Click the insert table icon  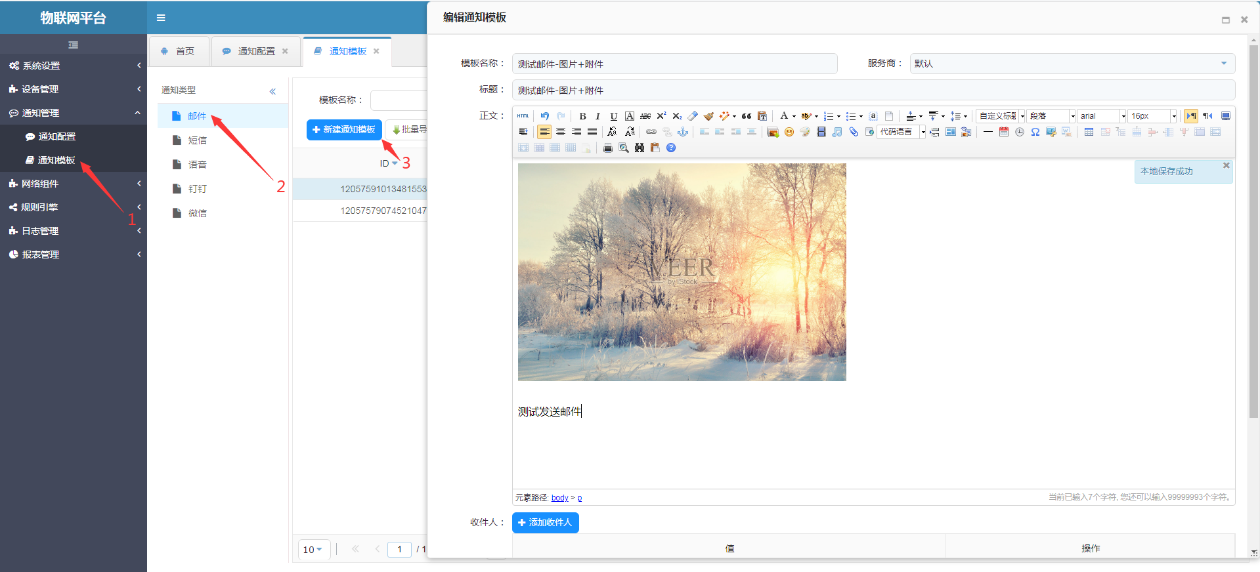(1089, 132)
